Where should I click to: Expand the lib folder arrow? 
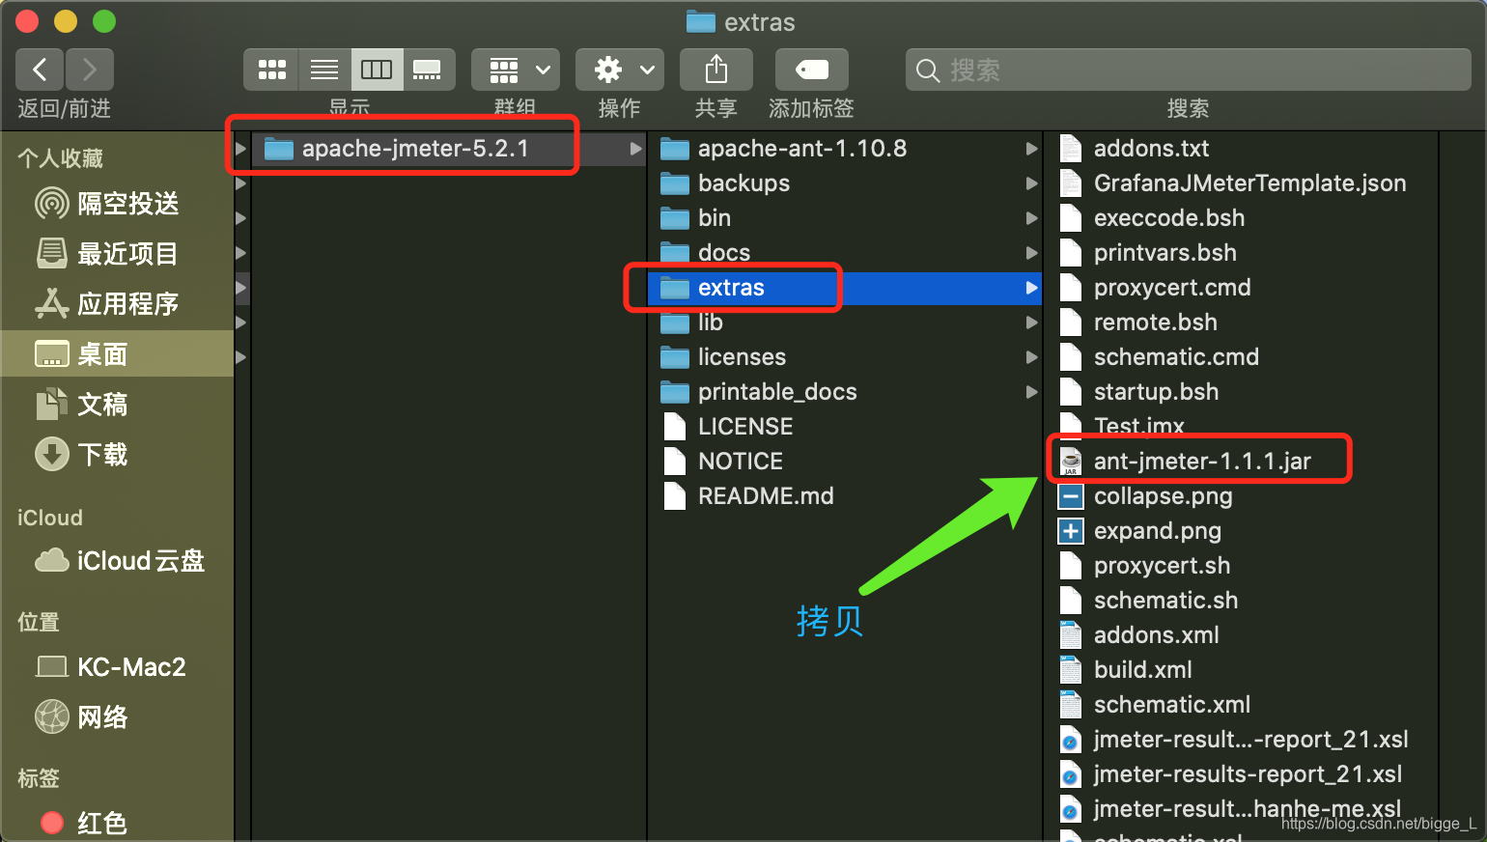coord(1031,323)
